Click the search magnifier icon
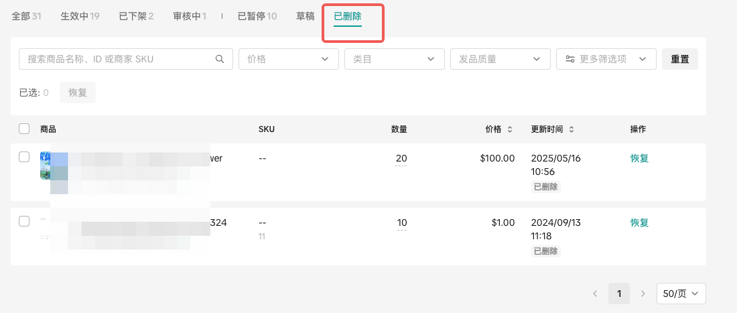The width and height of the screenshot is (737, 313). point(219,59)
